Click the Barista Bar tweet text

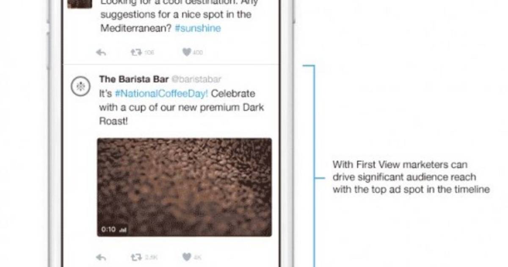(182, 107)
